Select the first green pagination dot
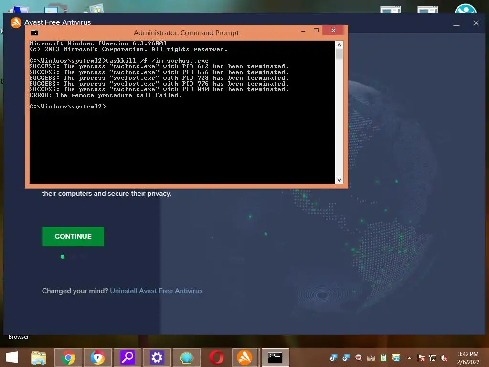Viewport: 489px width, 367px height. (63, 257)
